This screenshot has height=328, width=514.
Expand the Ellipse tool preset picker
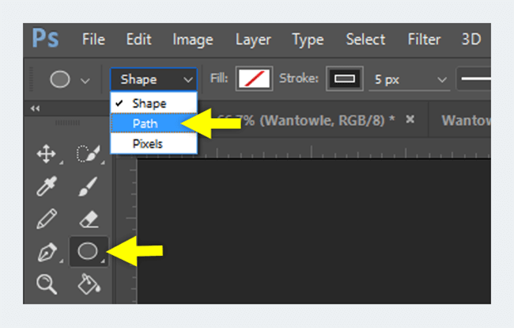pos(69,79)
